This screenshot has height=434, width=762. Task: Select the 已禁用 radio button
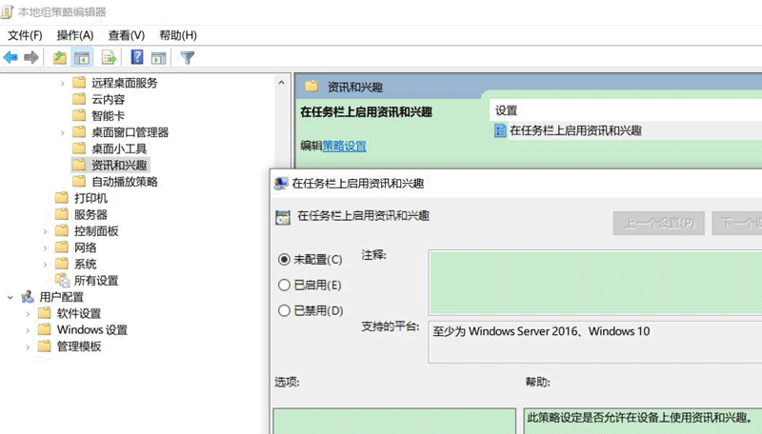coord(284,310)
